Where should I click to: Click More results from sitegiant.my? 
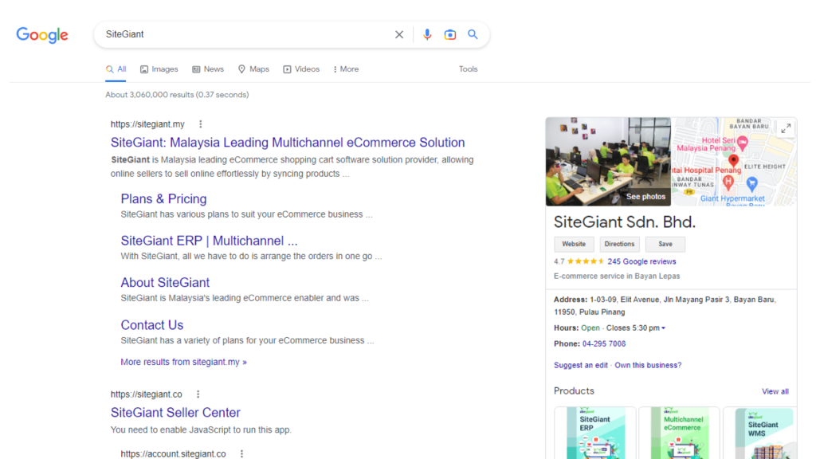click(184, 362)
